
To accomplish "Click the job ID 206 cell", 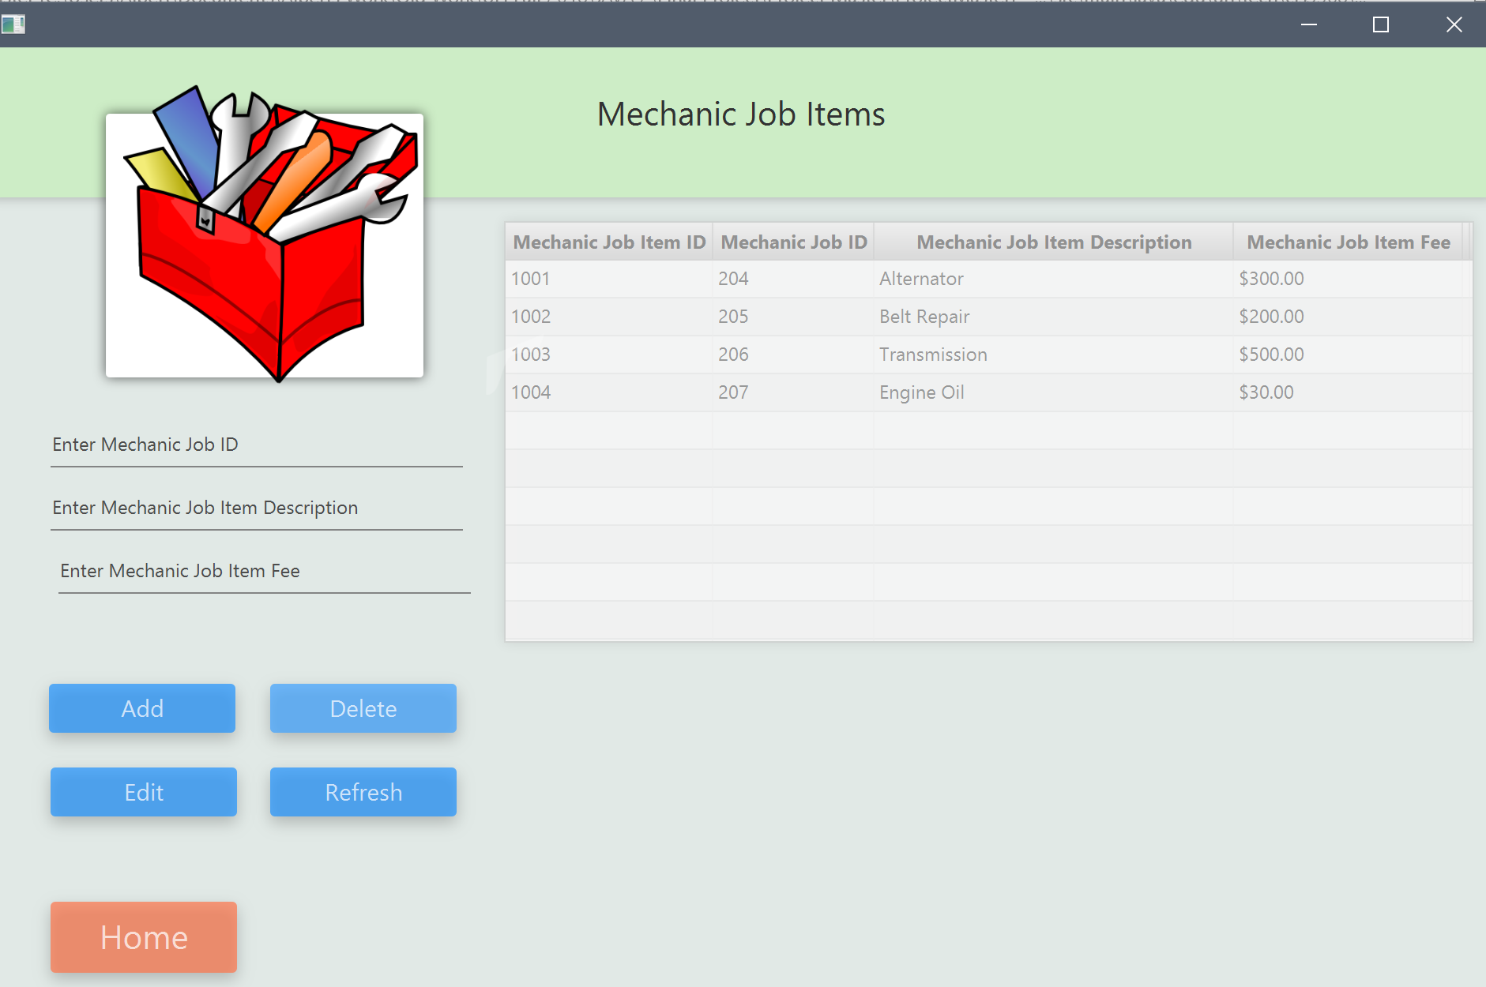I will (x=793, y=355).
